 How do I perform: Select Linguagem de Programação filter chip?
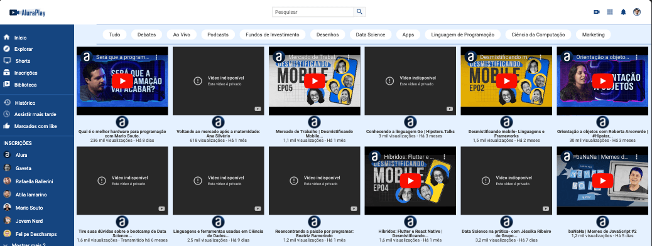click(463, 35)
